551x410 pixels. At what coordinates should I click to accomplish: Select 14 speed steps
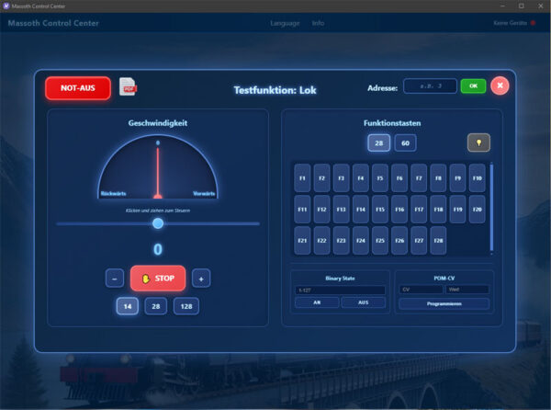[x=128, y=307]
